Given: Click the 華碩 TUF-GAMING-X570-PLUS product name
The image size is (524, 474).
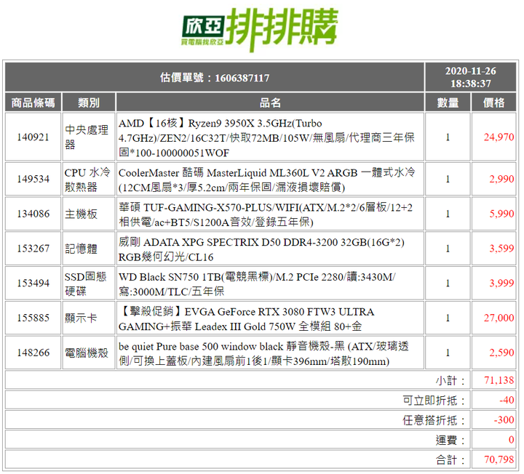Looking at the screenshot, I should [x=266, y=214].
